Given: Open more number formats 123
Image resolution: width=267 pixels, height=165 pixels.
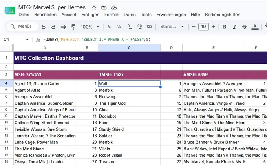Looking at the screenshot, I should point(149,27).
